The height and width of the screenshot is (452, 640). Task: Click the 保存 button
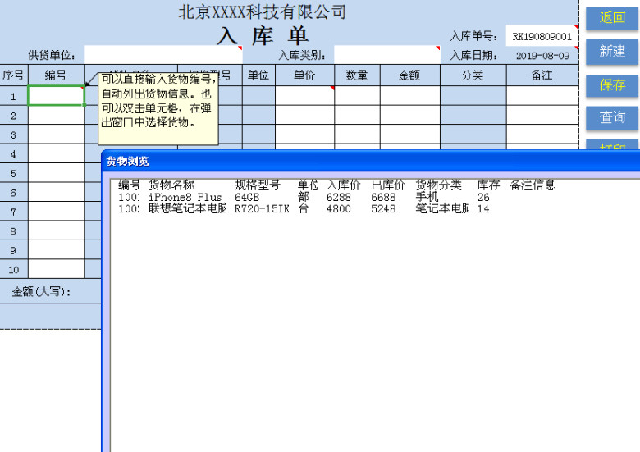(x=612, y=84)
